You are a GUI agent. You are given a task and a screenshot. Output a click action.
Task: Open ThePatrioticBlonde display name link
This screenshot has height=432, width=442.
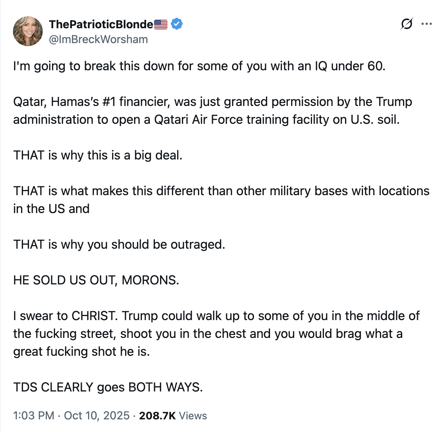[x=101, y=25]
